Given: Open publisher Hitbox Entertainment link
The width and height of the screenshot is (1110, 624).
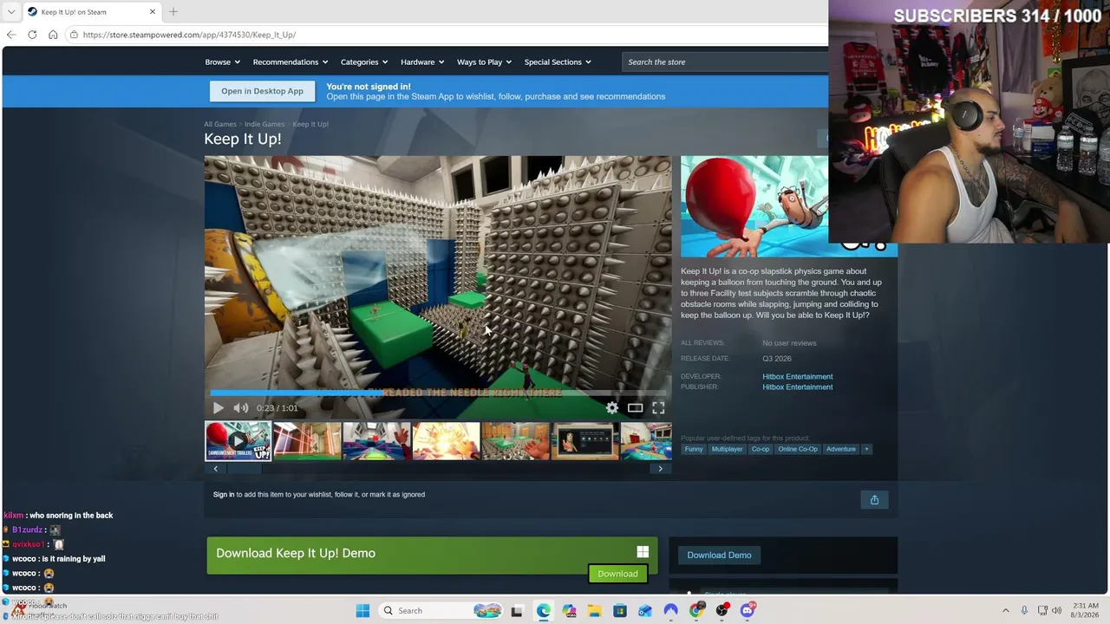Looking at the screenshot, I should pos(798,387).
